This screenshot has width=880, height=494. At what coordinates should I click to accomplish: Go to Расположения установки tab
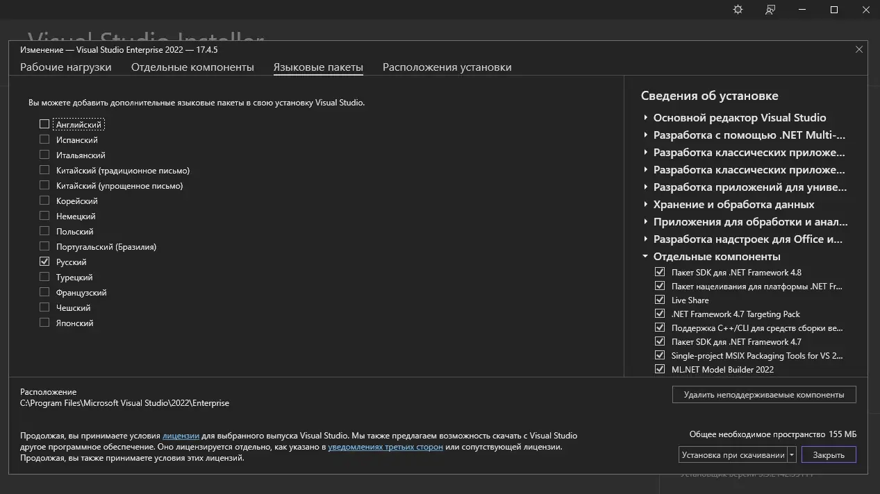point(447,67)
